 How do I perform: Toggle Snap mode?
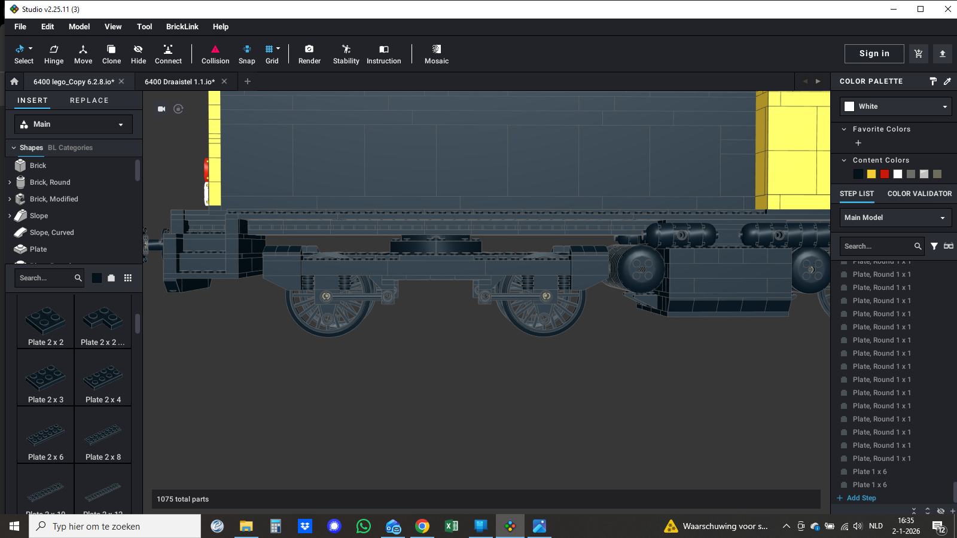(246, 54)
